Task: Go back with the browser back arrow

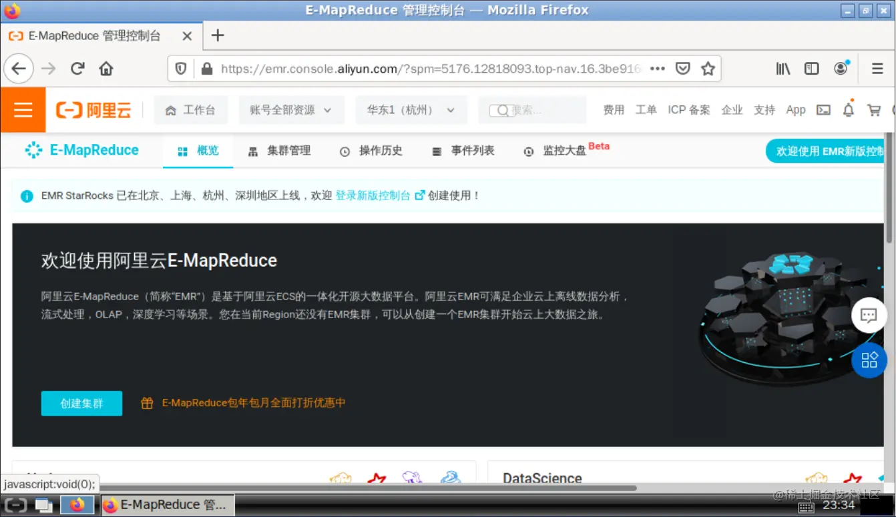Action: point(18,68)
